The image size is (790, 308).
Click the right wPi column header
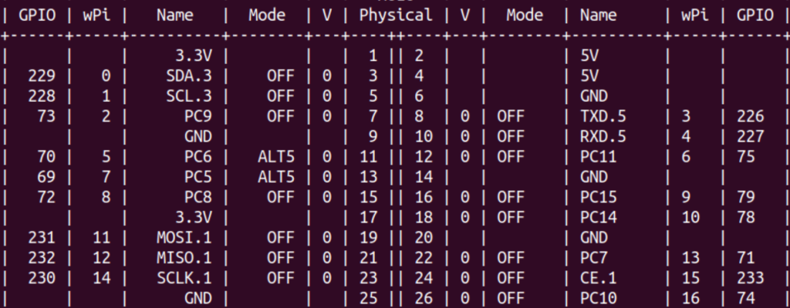695,15
